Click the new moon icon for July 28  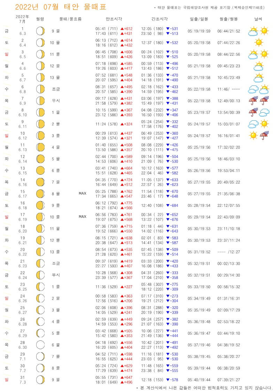click(40, 345)
